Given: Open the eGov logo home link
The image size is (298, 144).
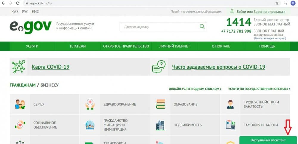Looking at the screenshot, I should point(31,27).
